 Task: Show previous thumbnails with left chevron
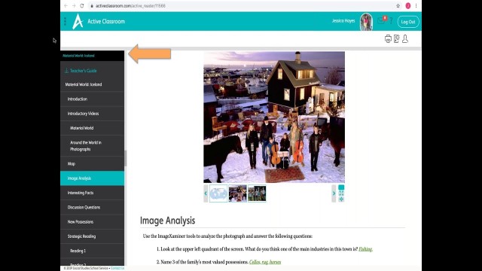pos(206,193)
